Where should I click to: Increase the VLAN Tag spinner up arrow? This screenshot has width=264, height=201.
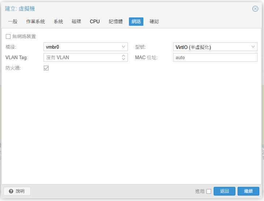(x=123, y=56)
